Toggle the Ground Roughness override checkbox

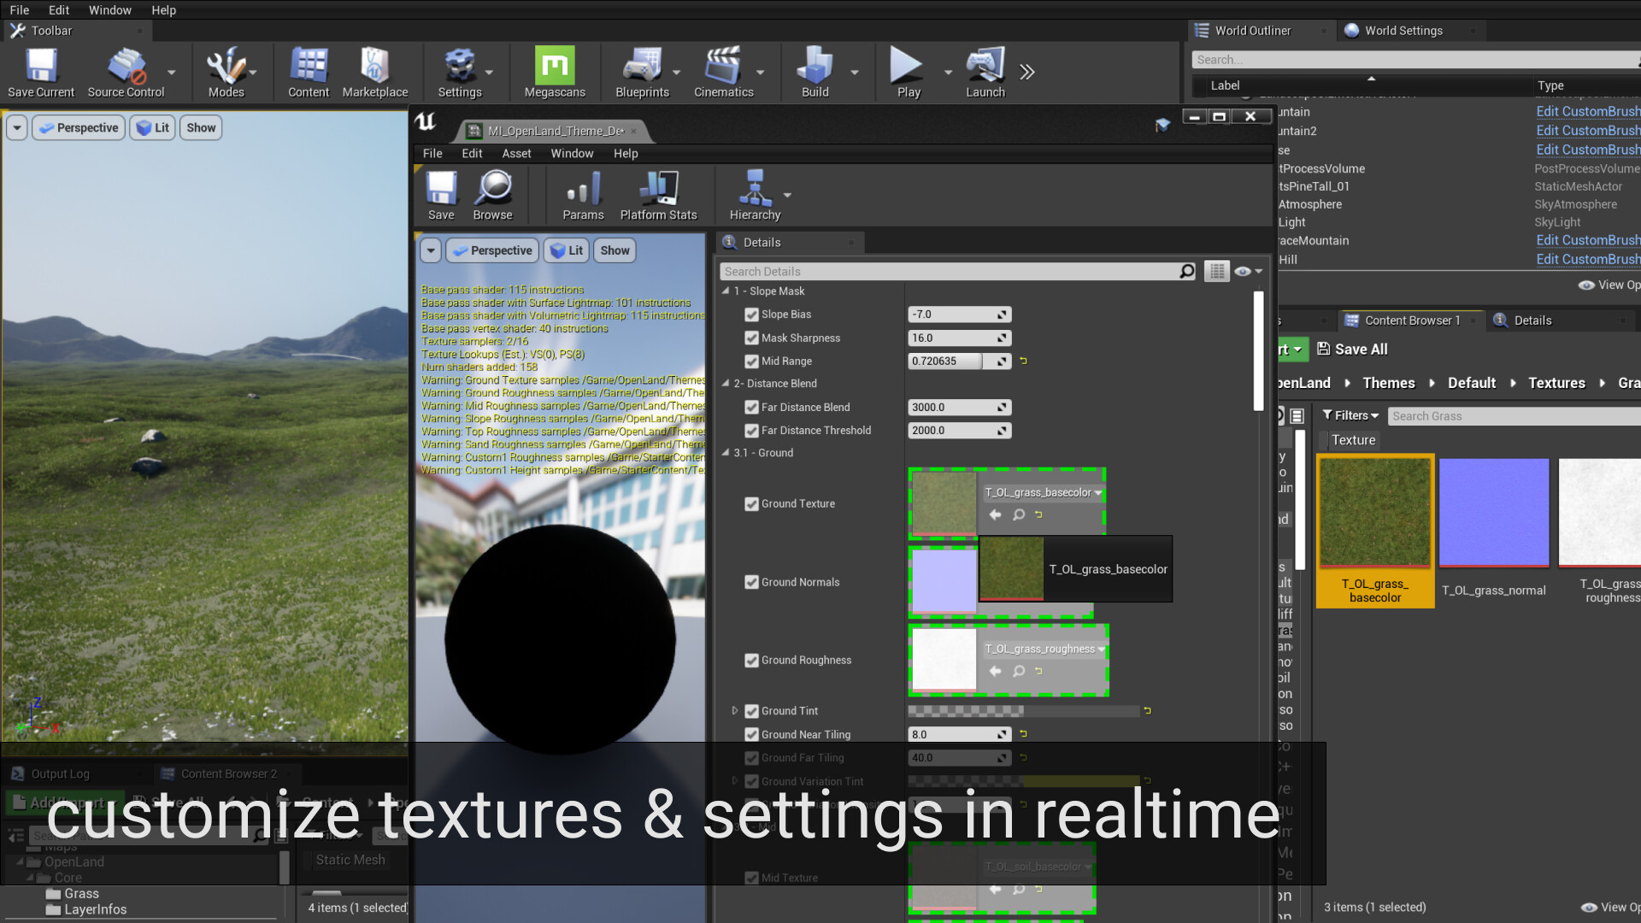(x=751, y=660)
